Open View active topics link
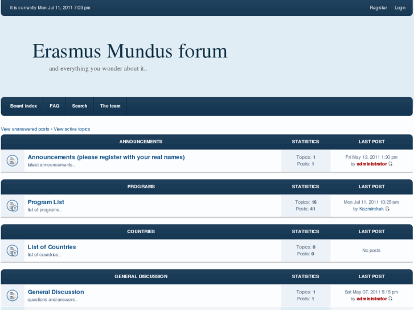This screenshot has height=310, width=414. [72, 129]
